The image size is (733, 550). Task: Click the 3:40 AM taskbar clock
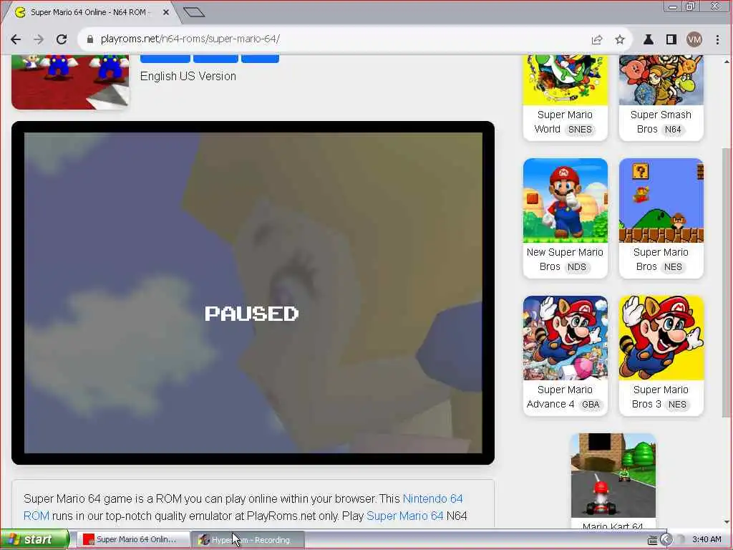(707, 539)
